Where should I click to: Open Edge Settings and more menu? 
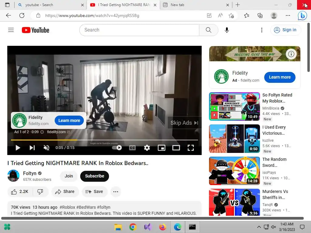coord(288,15)
